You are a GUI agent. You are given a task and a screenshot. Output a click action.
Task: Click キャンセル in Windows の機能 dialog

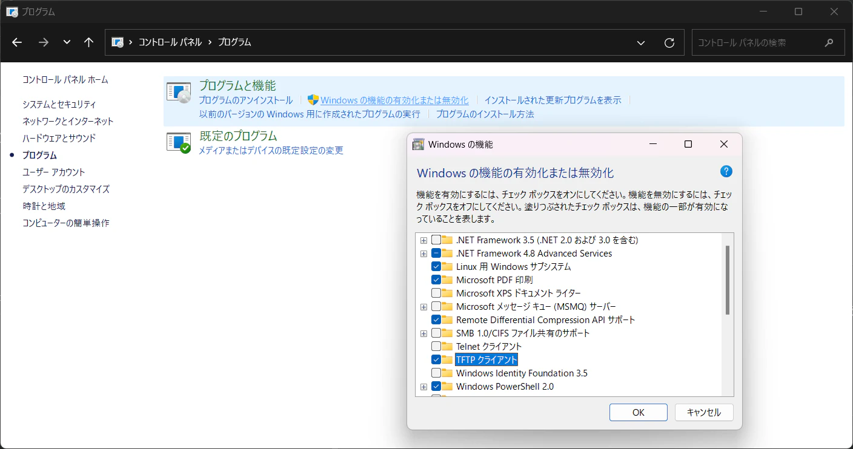tap(704, 413)
